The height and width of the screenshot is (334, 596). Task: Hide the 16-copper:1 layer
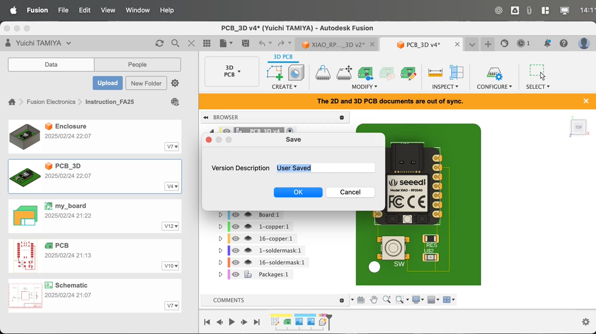[235, 239]
